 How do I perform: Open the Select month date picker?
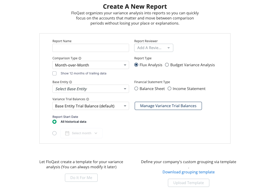click(x=82, y=133)
